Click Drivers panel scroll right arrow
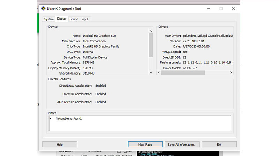279x156 pixels. point(231,72)
